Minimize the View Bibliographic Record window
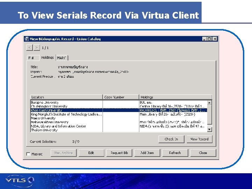The height and width of the screenshot is (189, 252). pyautogui.click(x=204, y=39)
